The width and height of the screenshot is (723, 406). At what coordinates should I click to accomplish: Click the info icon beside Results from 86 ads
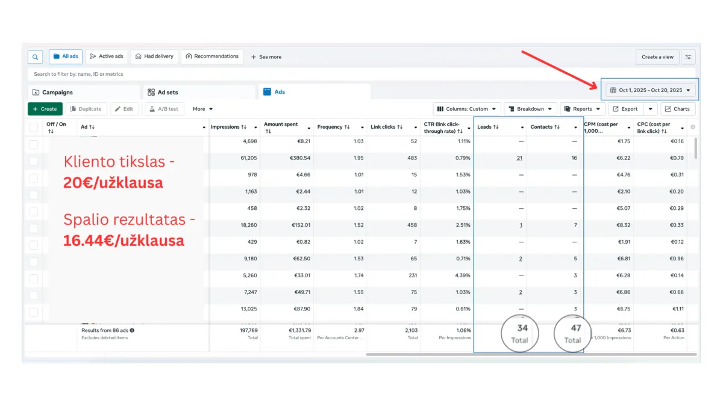132,330
